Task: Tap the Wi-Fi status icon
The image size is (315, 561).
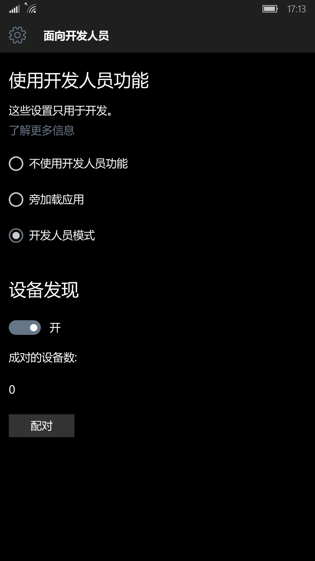Action: pos(31,8)
